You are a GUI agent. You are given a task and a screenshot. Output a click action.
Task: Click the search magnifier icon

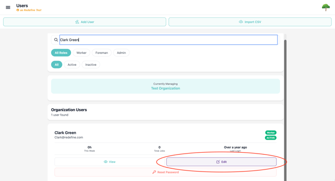[56, 40]
